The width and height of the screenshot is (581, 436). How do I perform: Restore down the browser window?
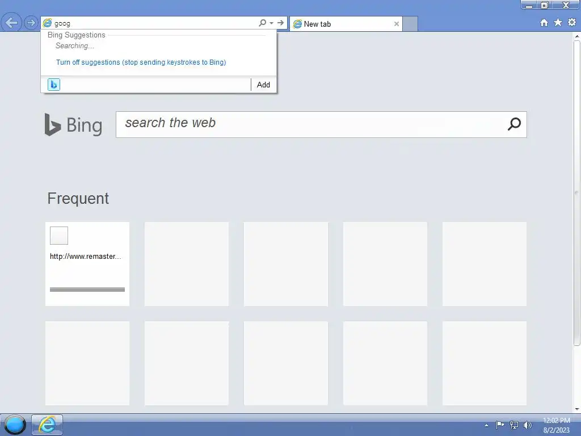545,5
